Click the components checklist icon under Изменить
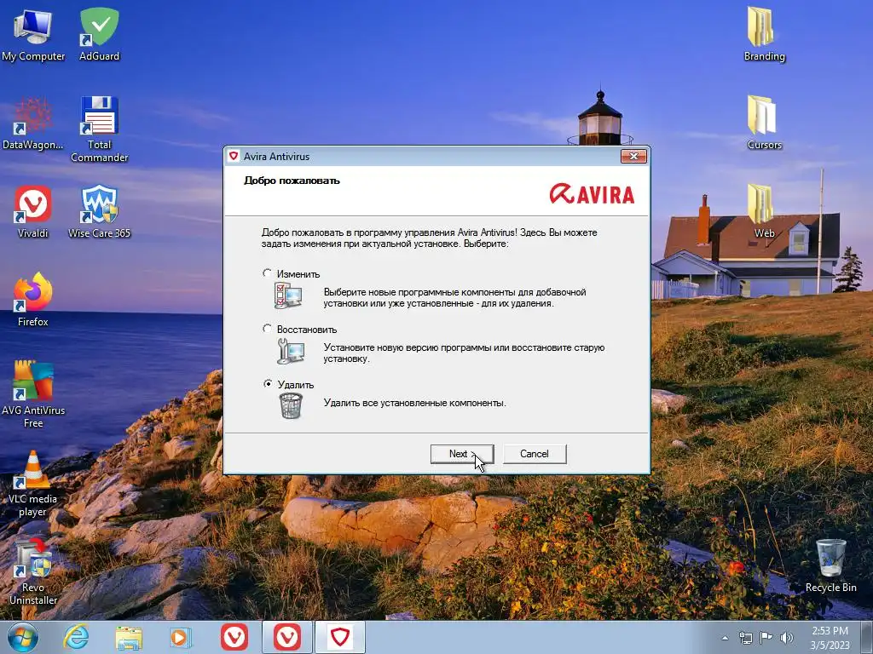This screenshot has width=873, height=654. pyautogui.click(x=288, y=295)
